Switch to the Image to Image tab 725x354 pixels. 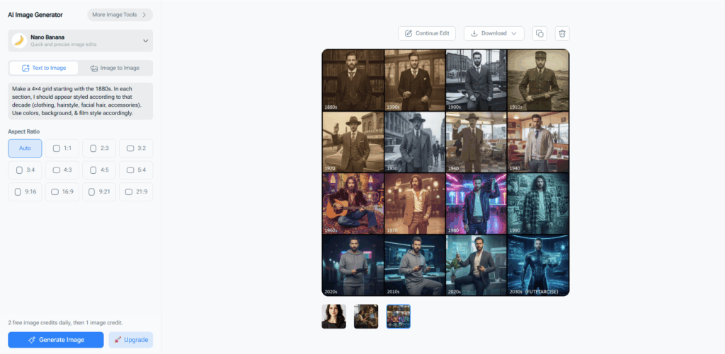pos(115,68)
